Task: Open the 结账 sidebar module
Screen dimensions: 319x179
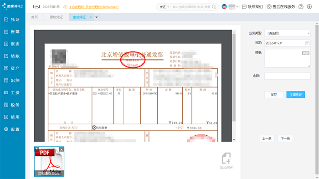Action: point(12,56)
